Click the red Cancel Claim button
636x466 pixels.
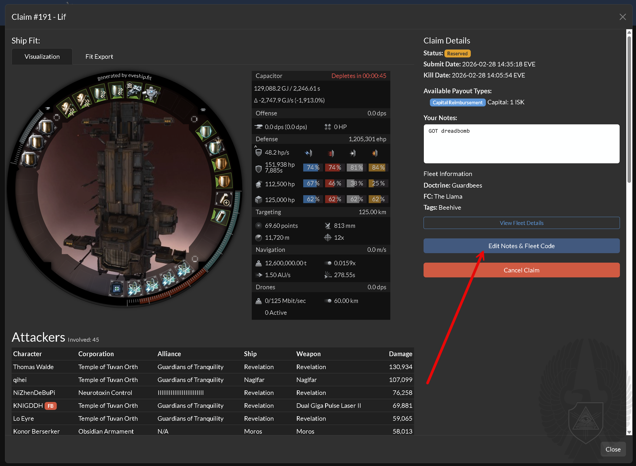(x=521, y=270)
